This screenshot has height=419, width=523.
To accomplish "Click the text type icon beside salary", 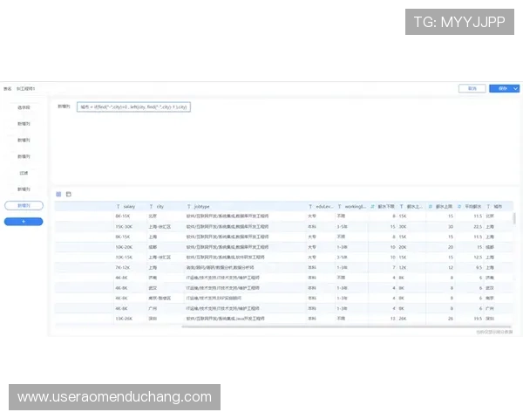I will pyautogui.click(x=119, y=206).
